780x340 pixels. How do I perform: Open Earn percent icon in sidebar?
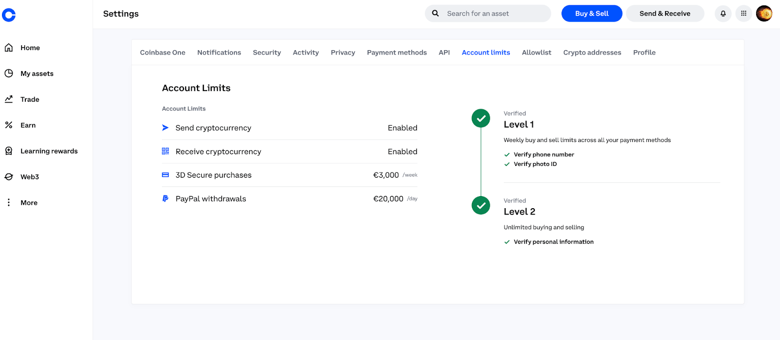tap(9, 125)
